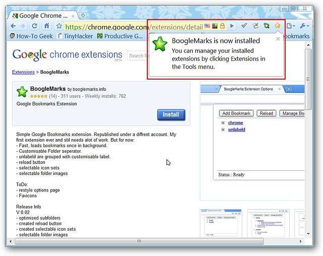Viewport: 323px width, 256px height.
Task: Close the BoogleMarks installed notification
Action: tap(278, 39)
